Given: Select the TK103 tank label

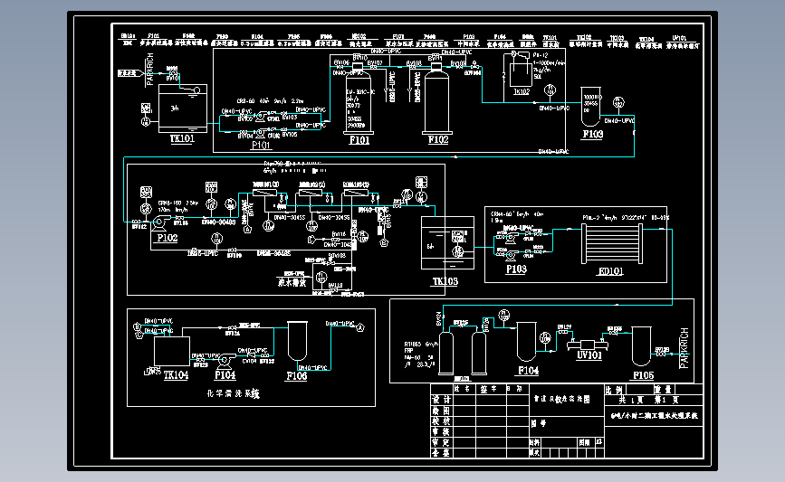Looking at the screenshot, I should [445, 281].
